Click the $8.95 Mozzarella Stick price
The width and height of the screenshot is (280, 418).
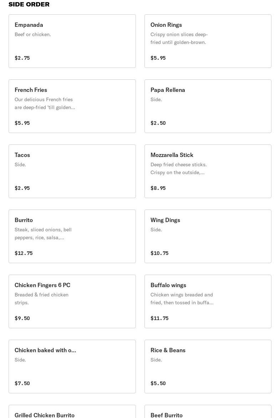pos(158,188)
